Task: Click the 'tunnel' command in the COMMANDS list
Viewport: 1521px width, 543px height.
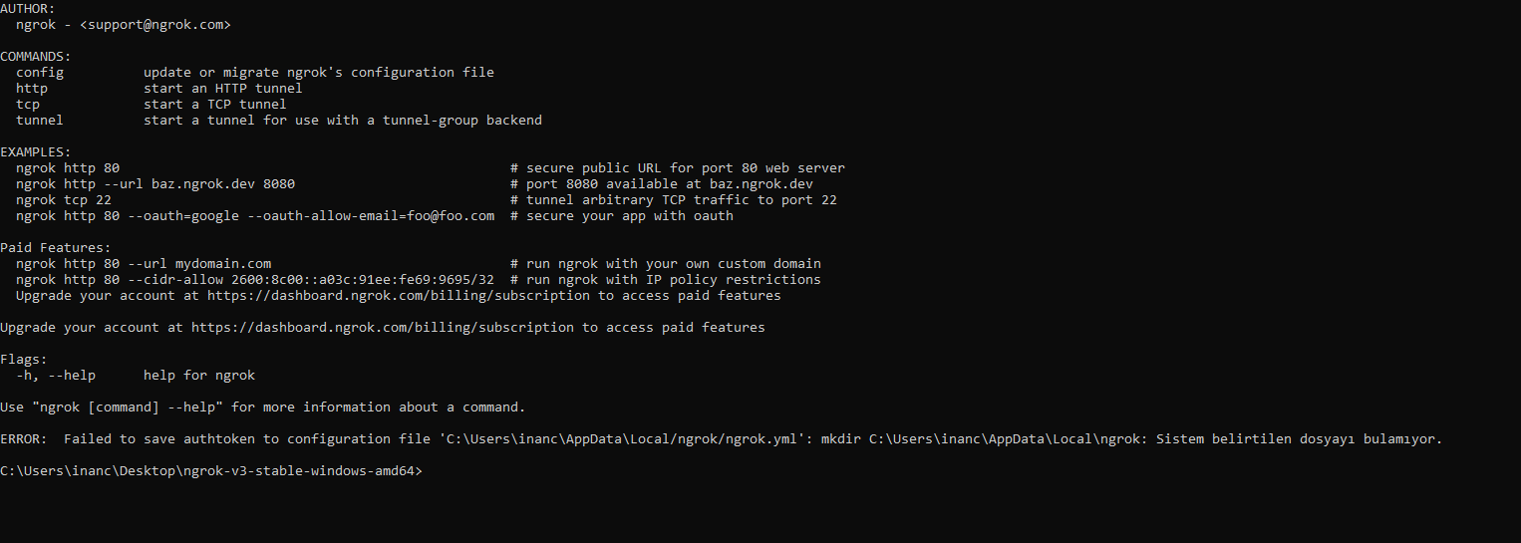Action: pyautogui.click(x=40, y=121)
